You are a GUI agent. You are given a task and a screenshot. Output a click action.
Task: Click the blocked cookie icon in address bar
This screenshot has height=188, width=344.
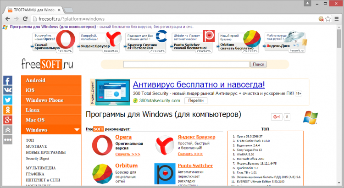321,19
